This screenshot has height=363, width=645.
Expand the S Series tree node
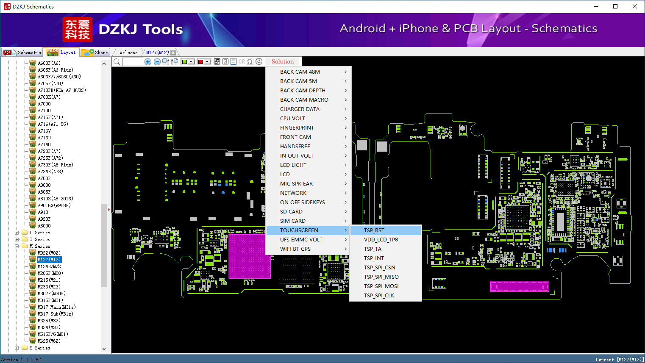coord(17,348)
